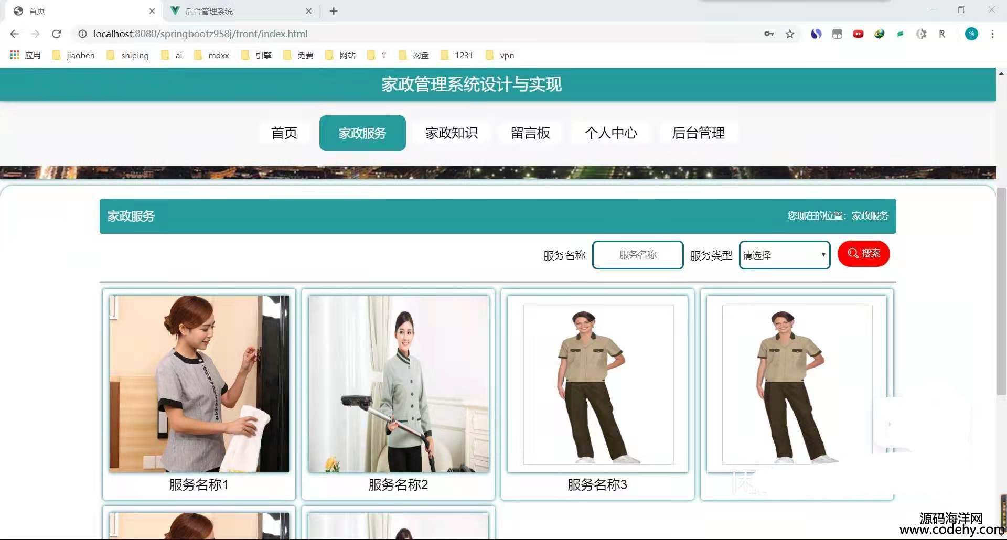Click the 家政管理系统设计与实现 header title

click(x=472, y=84)
